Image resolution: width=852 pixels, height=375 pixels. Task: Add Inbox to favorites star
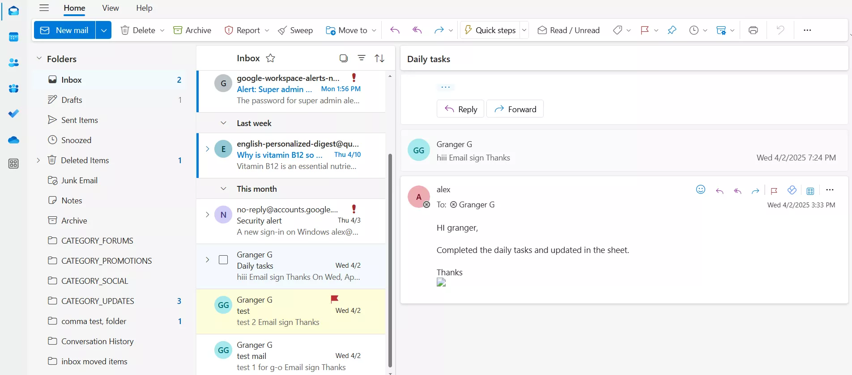click(270, 58)
